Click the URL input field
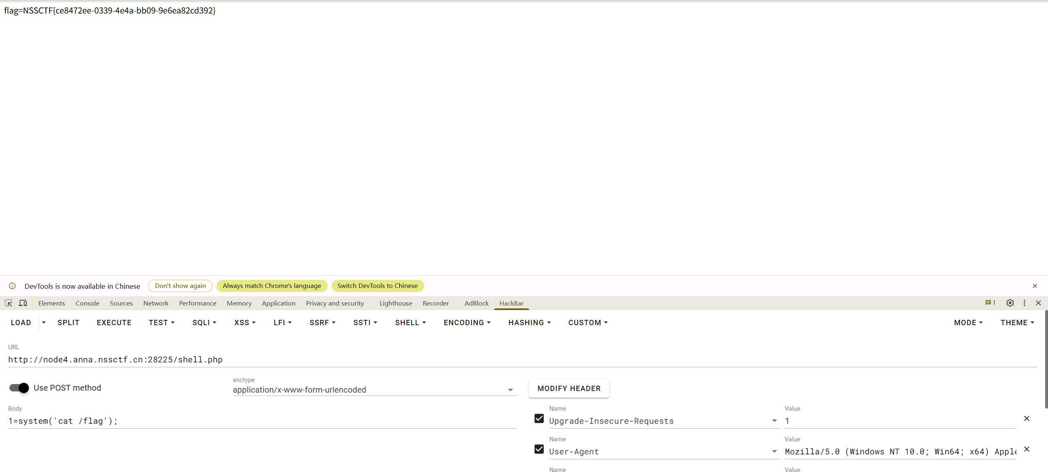This screenshot has height=472, width=1048. pos(522,360)
